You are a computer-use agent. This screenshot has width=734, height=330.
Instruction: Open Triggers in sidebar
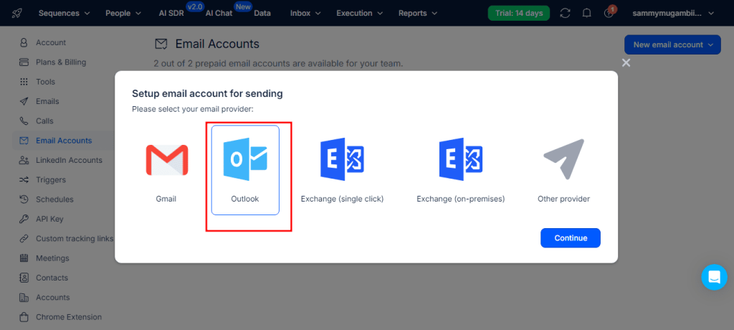[51, 180]
